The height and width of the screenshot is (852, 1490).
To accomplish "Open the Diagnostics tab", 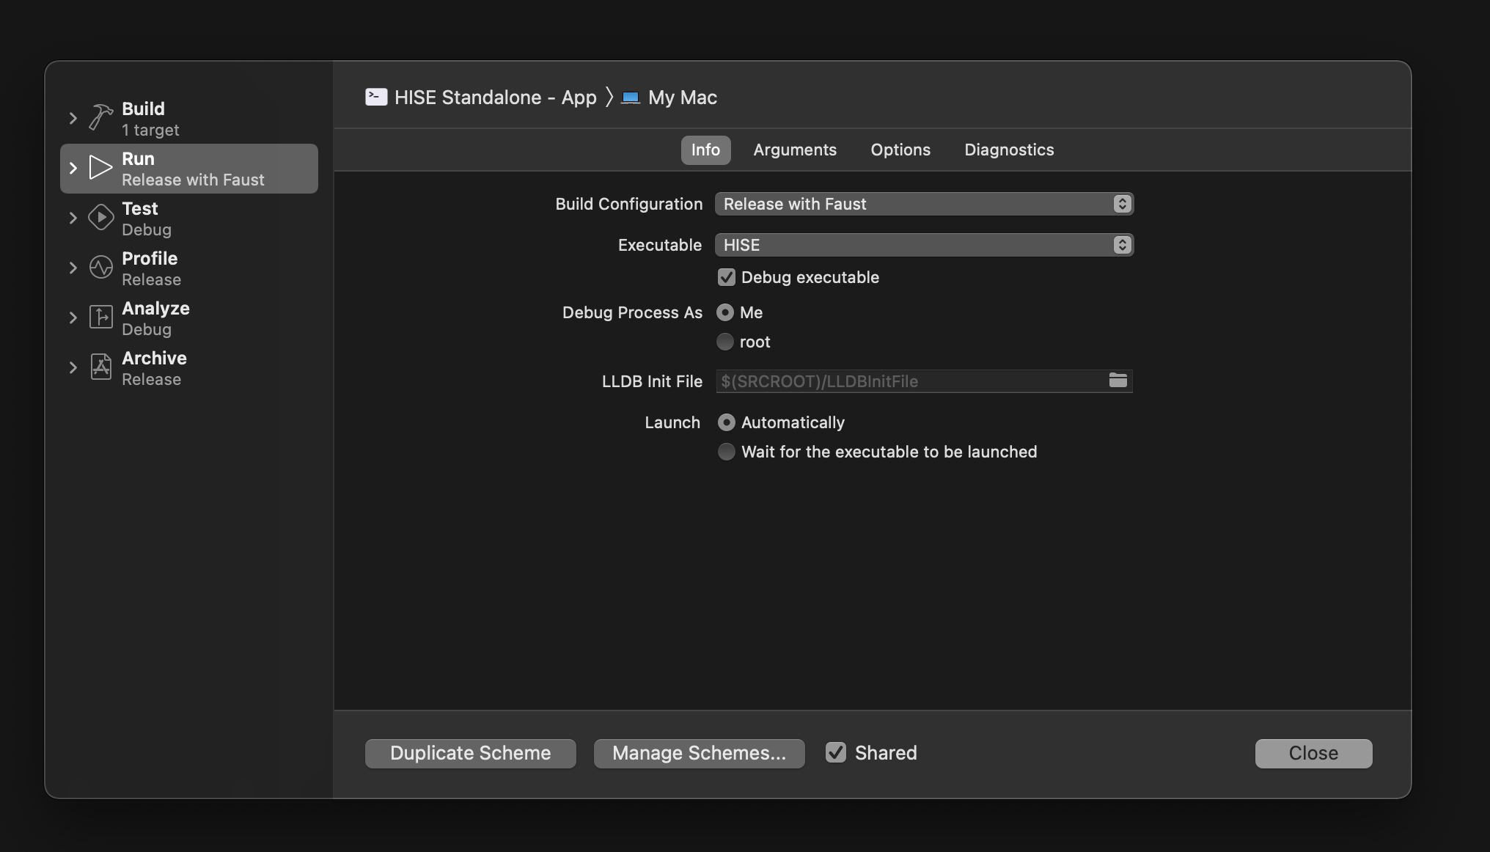I will click(1009, 150).
